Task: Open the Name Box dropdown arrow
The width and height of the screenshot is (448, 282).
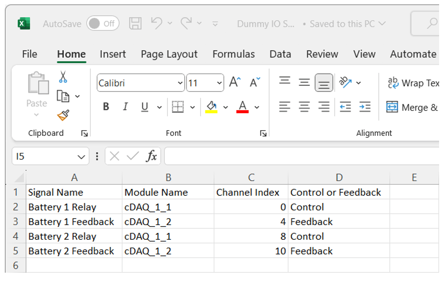Action: [81, 157]
